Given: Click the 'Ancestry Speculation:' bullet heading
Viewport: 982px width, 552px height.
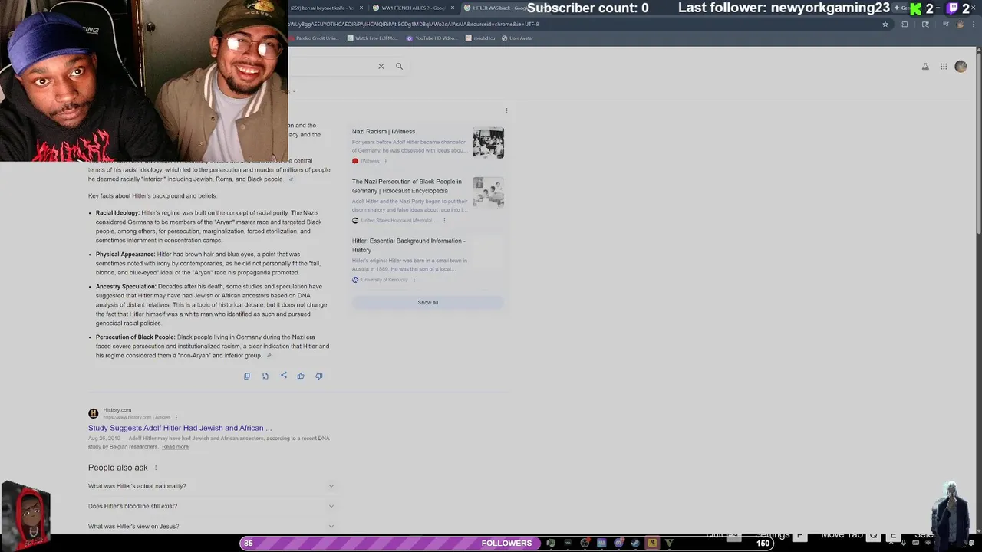Looking at the screenshot, I should coord(126,287).
